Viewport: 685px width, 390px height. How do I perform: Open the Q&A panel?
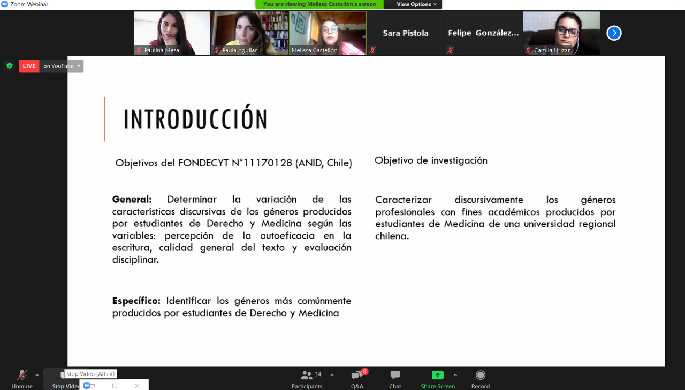tap(357, 379)
